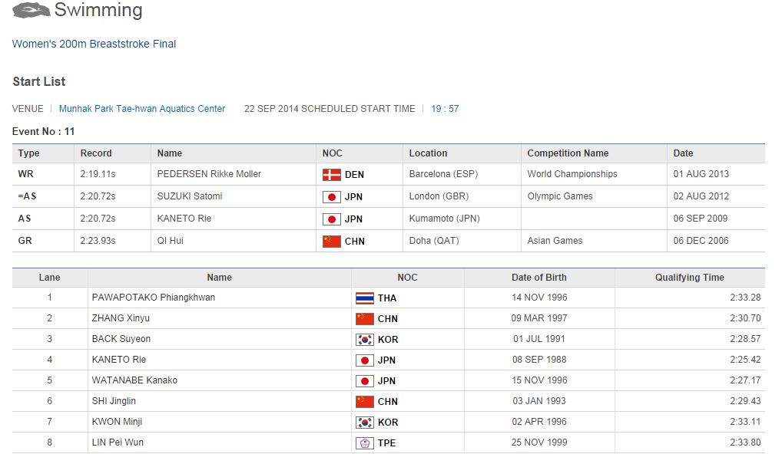Click the Korea flag in KWON Minji's row
The image size is (782, 454).
(x=364, y=423)
